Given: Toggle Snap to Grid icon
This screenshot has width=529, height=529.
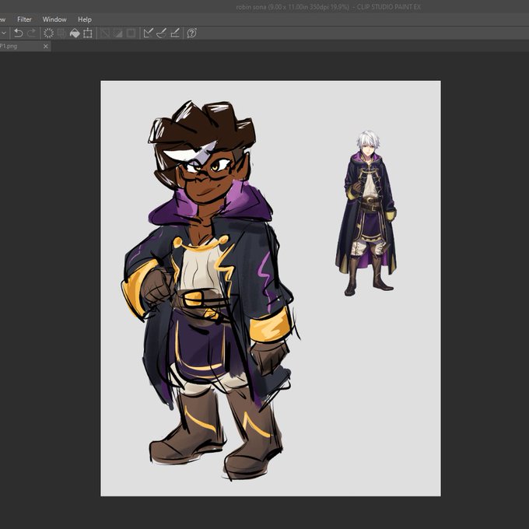Looking at the screenshot, I should click(x=175, y=33).
